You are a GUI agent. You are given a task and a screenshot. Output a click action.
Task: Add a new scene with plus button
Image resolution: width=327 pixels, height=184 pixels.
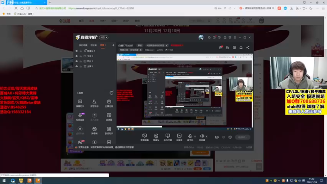pyautogui.click(x=113, y=45)
